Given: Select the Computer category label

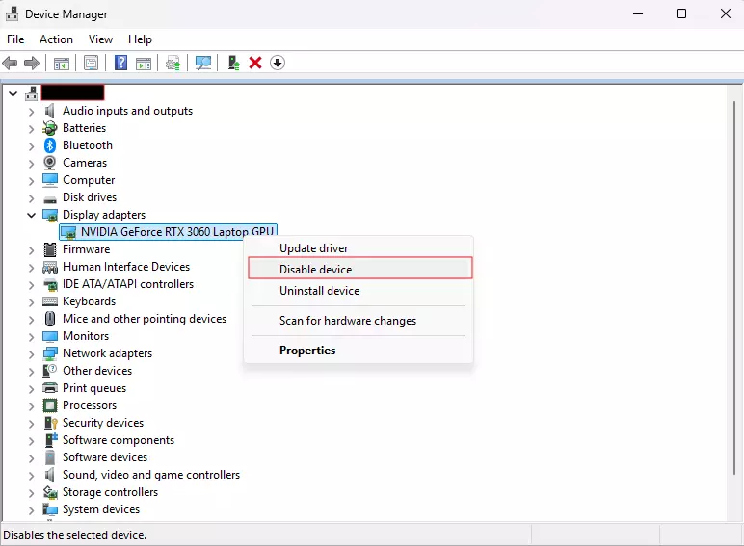Looking at the screenshot, I should click(x=89, y=180).
